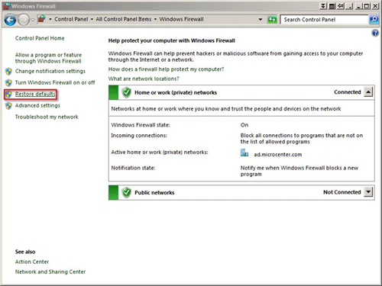
Task: Click the double down-arrow button in the title bar
Action: (323, 6)
